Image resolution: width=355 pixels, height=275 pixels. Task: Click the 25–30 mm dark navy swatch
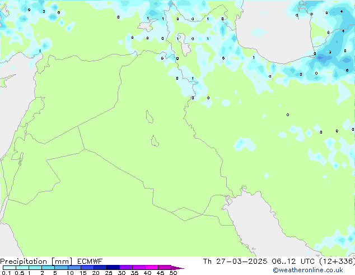113,268
